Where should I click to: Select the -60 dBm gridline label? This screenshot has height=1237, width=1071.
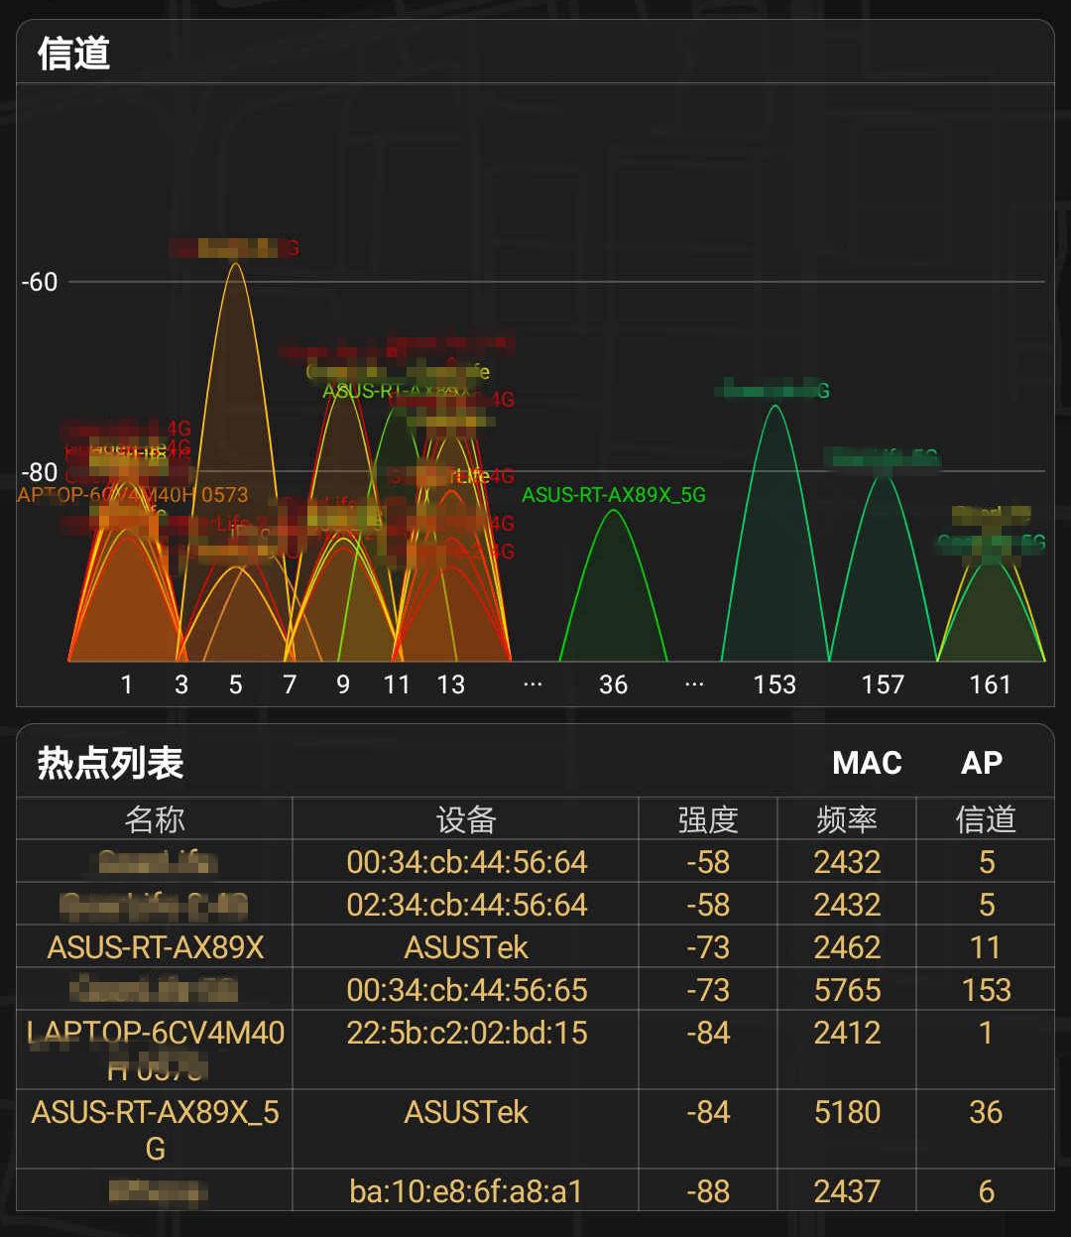[40, 283]
